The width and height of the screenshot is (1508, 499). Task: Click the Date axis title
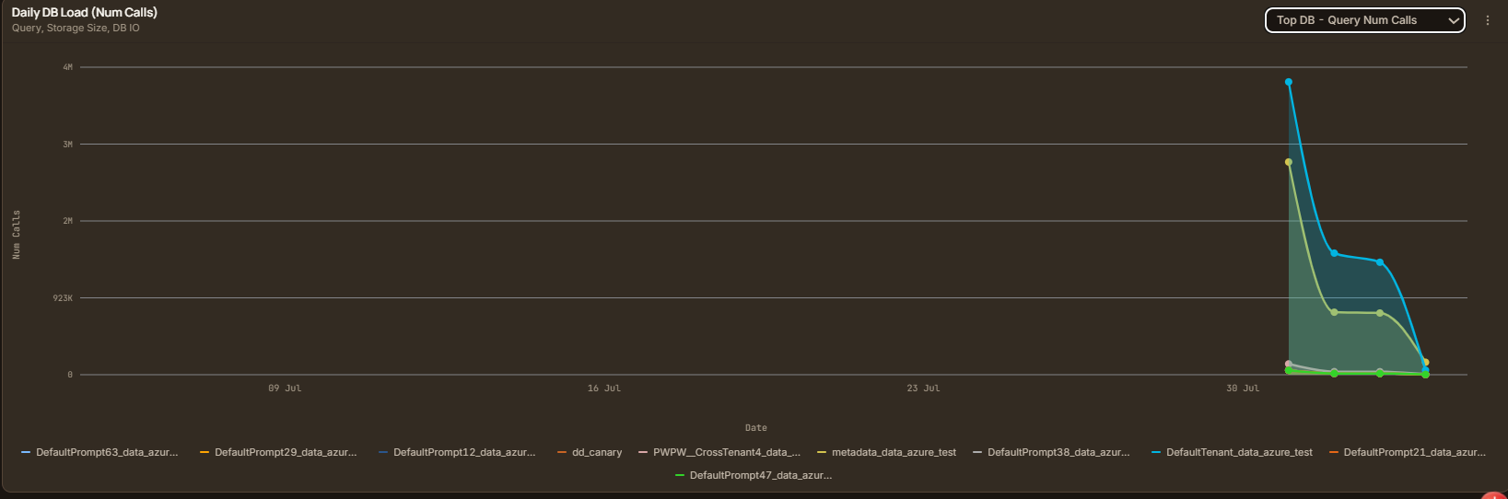756,428
